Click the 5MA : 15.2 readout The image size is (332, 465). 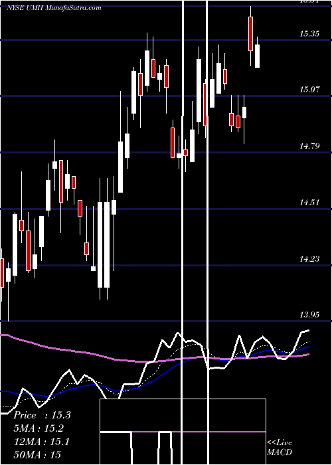[x=39, y=428]
